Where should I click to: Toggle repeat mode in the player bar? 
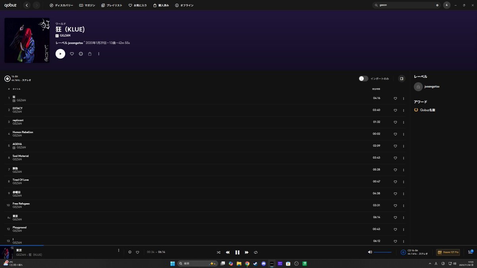(256, 252)
